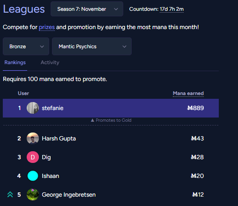Image resolution: width=238 pixels, height=206 pixels.
Task: Click the green double-chevron promotion icon
Action: coord(10,195)
